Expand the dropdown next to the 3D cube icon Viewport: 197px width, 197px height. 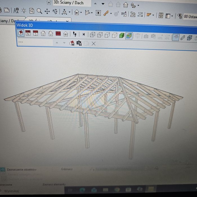point(70,12)
